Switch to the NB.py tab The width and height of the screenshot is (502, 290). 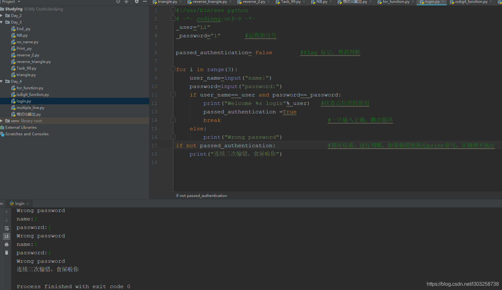pyautogui.click(x=322, y=2)
